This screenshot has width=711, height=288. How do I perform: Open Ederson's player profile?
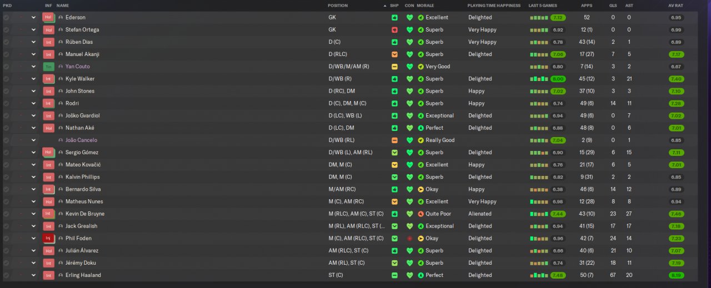(x=76, y=17)
